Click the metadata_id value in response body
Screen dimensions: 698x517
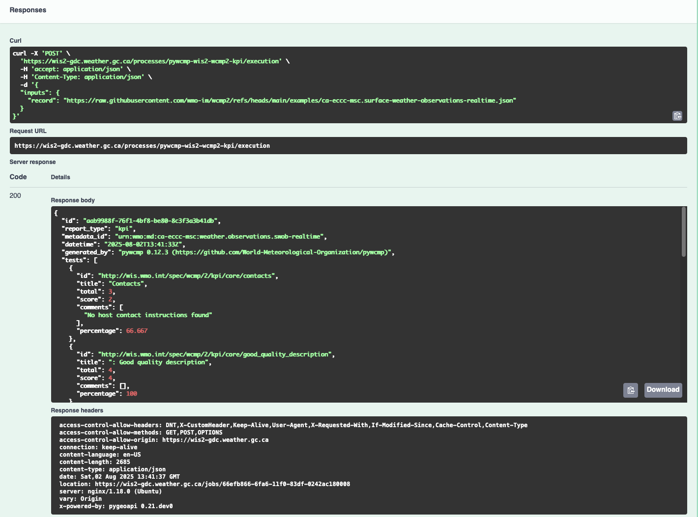tap(222, 236)
